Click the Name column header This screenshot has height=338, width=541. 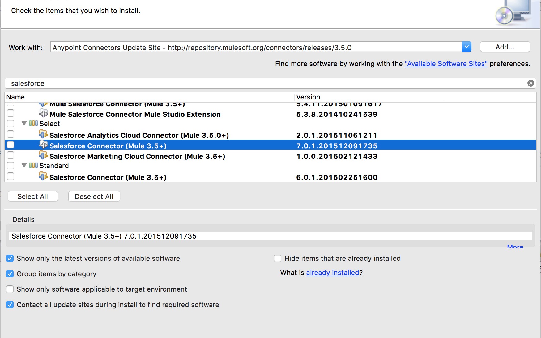point(15,97)
